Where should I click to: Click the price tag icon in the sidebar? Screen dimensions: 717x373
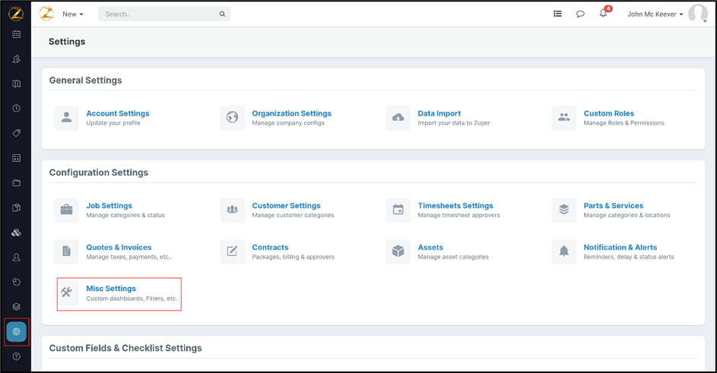point(16,133)
